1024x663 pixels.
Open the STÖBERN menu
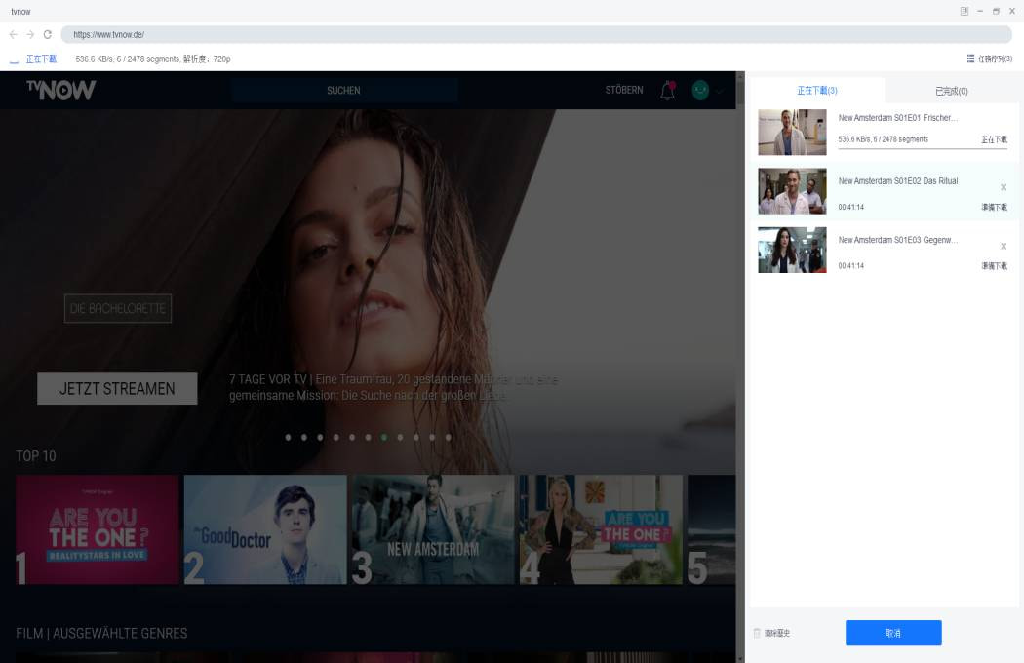point(624,90)
